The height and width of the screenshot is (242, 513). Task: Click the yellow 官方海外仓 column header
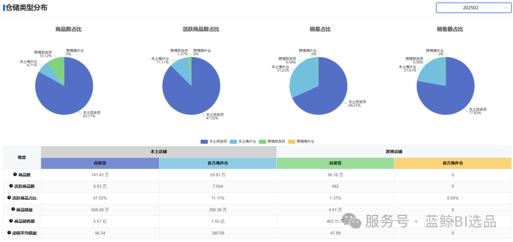[x=453, y=163]
